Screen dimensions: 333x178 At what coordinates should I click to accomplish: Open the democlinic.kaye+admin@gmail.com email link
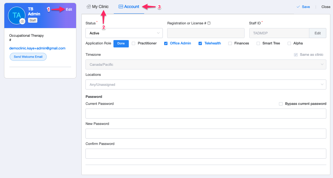[37, 48]
